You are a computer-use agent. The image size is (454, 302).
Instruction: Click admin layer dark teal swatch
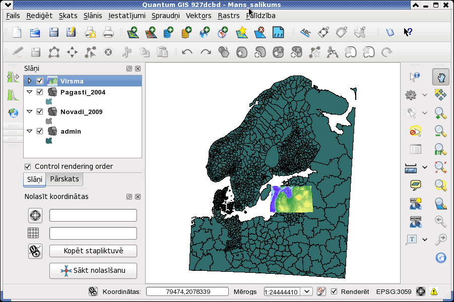49,141
